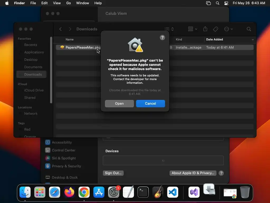Image resolution: width=270 pixels, height=203 pixels.
Task: Select the Red tag in sidebar
Action: click(x=27, y=130)
